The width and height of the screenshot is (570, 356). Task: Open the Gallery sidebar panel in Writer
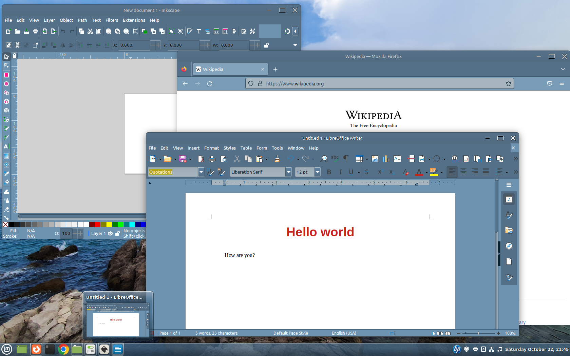[509, 231]
